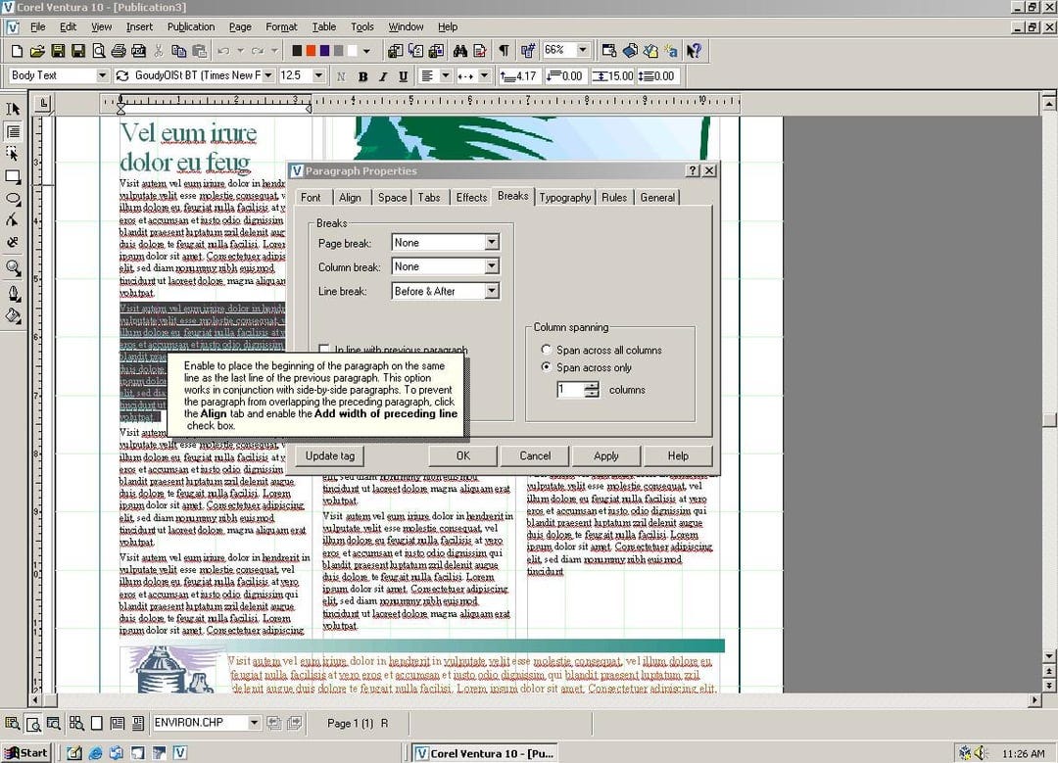
Task: Click the Print toolbar icon
Action: pos(119,51)
